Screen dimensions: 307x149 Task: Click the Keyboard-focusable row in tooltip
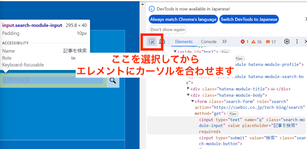pyautogui.click(x=23, y=65)
